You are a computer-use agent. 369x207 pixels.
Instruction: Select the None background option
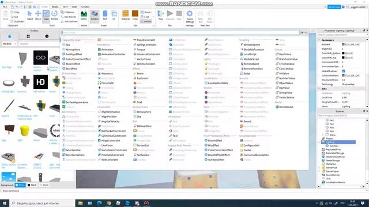(x=44, y=185)
